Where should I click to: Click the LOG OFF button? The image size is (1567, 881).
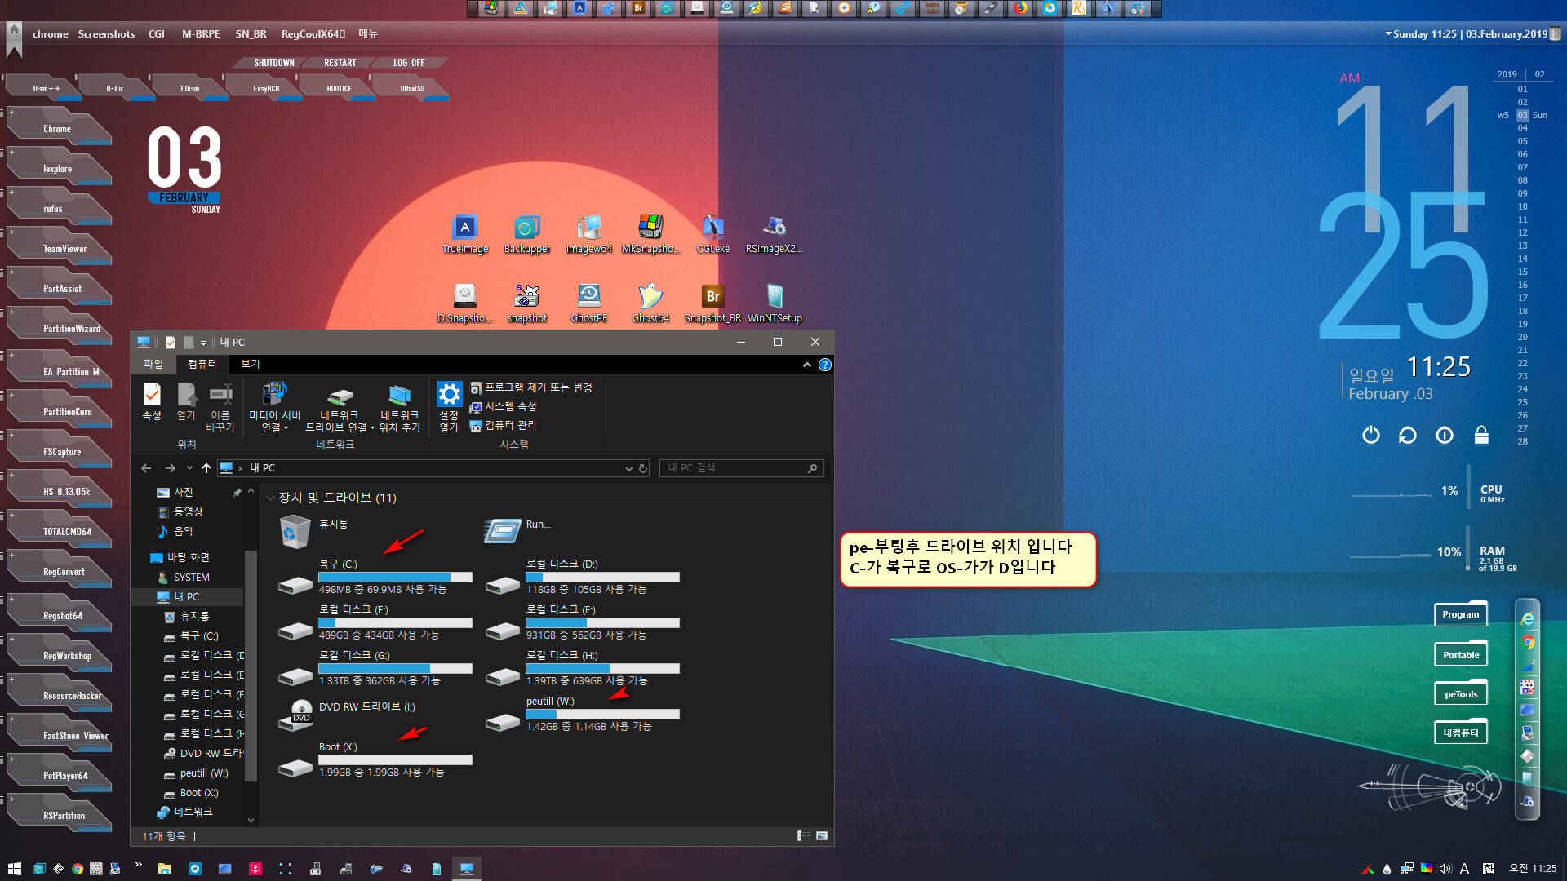click(x=409, y=63)
